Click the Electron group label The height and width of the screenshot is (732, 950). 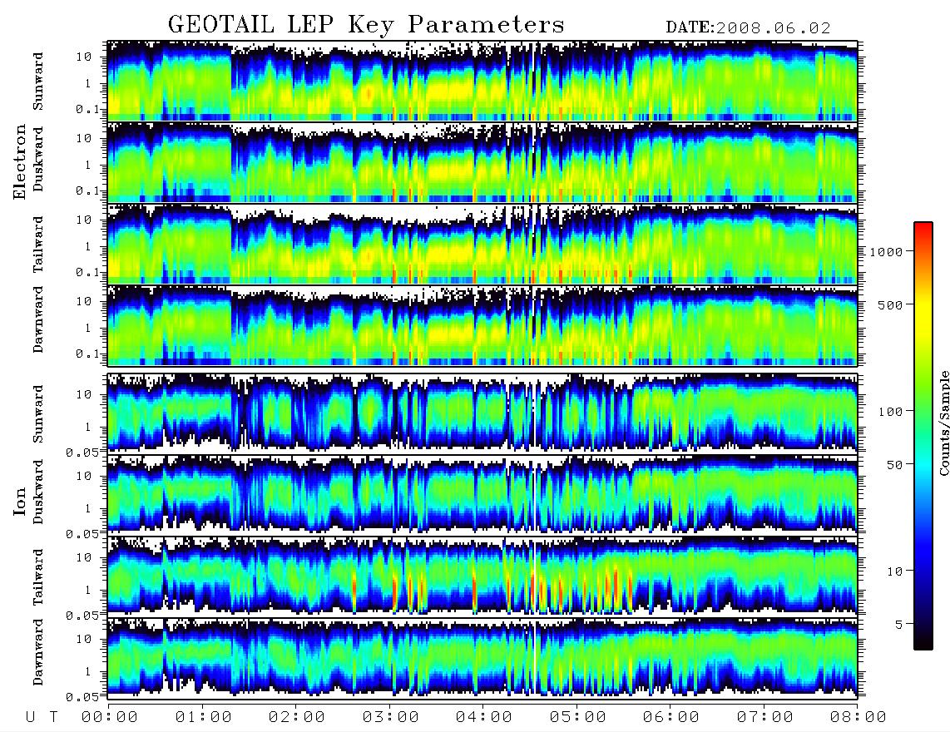[20, 162]
